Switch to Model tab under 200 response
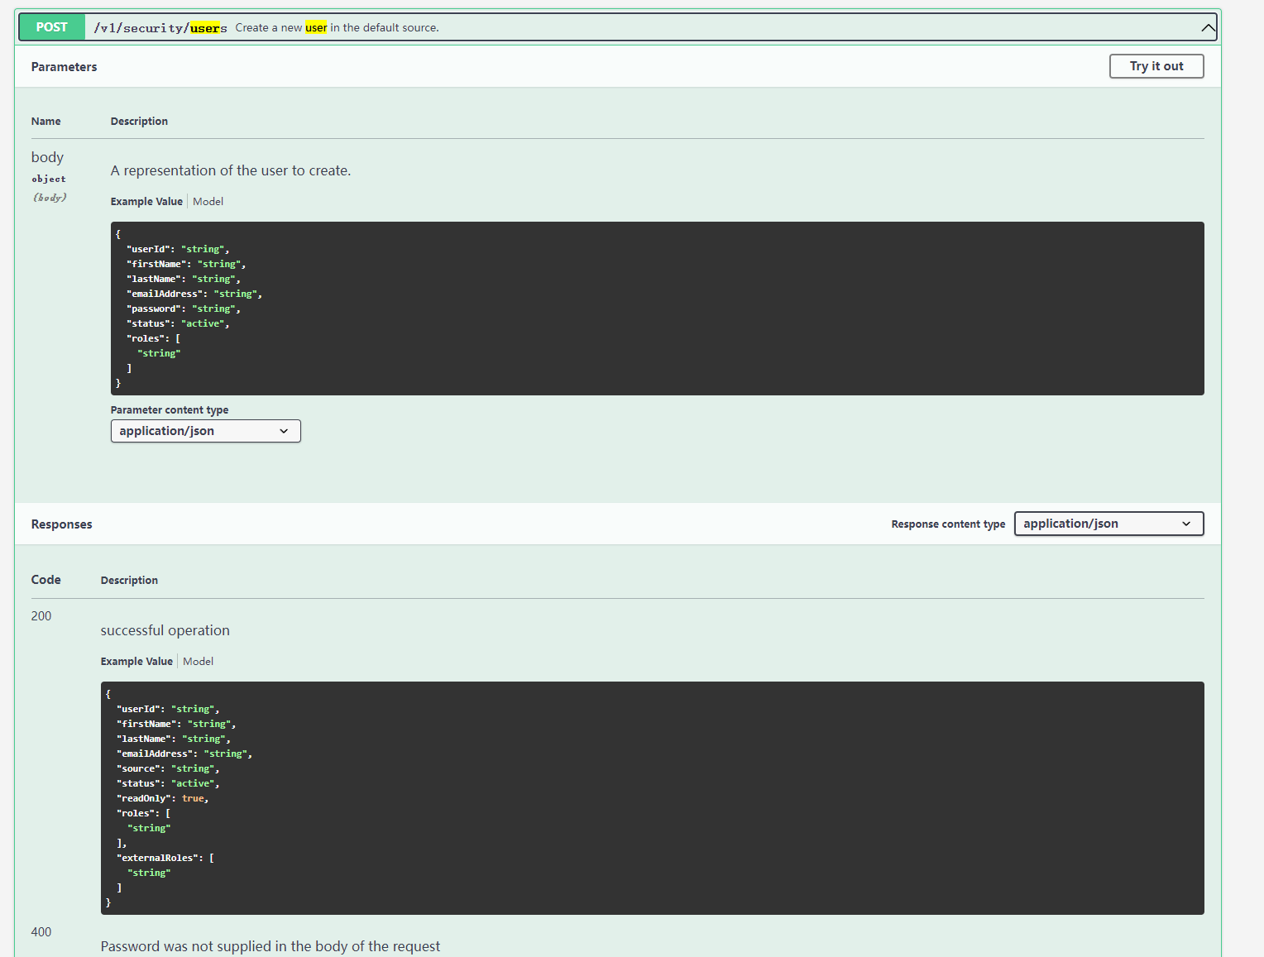Viewport: 1264px width, 957px height. (x=198, y=661)
